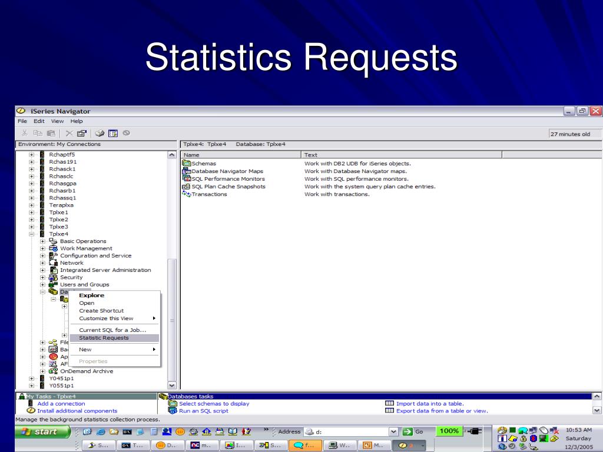Select the Work Management tree icon
This screenshot has height=452, width=603.
53,248
